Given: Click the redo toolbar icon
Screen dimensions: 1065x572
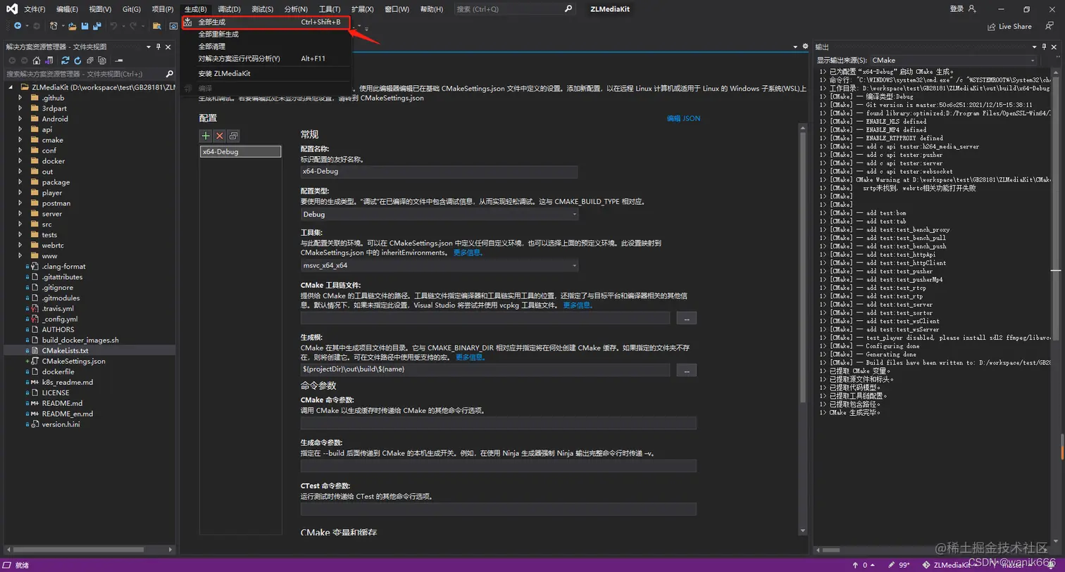Looking at the screenshot, I should pos(132,26).
